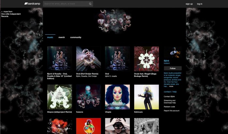The width and height of the screenshot is (228, 134).
Task: Open the Vulnicura album cover
Action: tap(147, 97)
